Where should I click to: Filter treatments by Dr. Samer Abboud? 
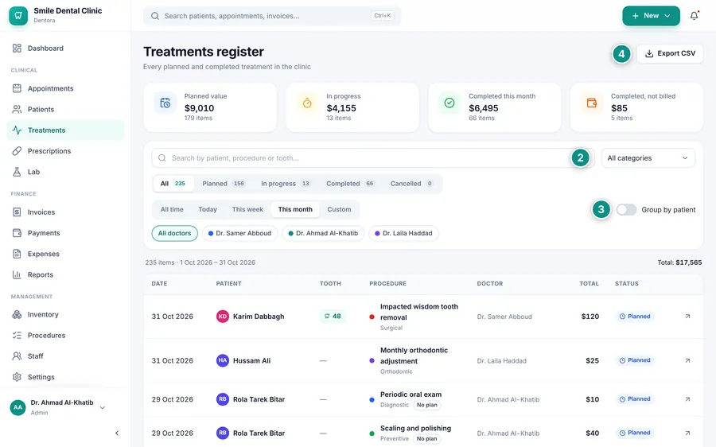[239, 233]
